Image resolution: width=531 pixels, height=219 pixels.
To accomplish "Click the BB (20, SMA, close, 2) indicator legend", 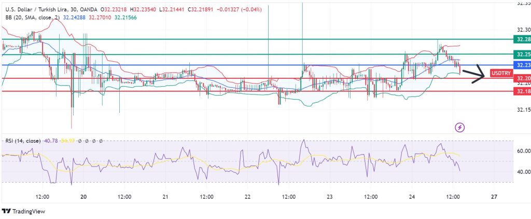I will pyautogui.click(x=32, y=17).
